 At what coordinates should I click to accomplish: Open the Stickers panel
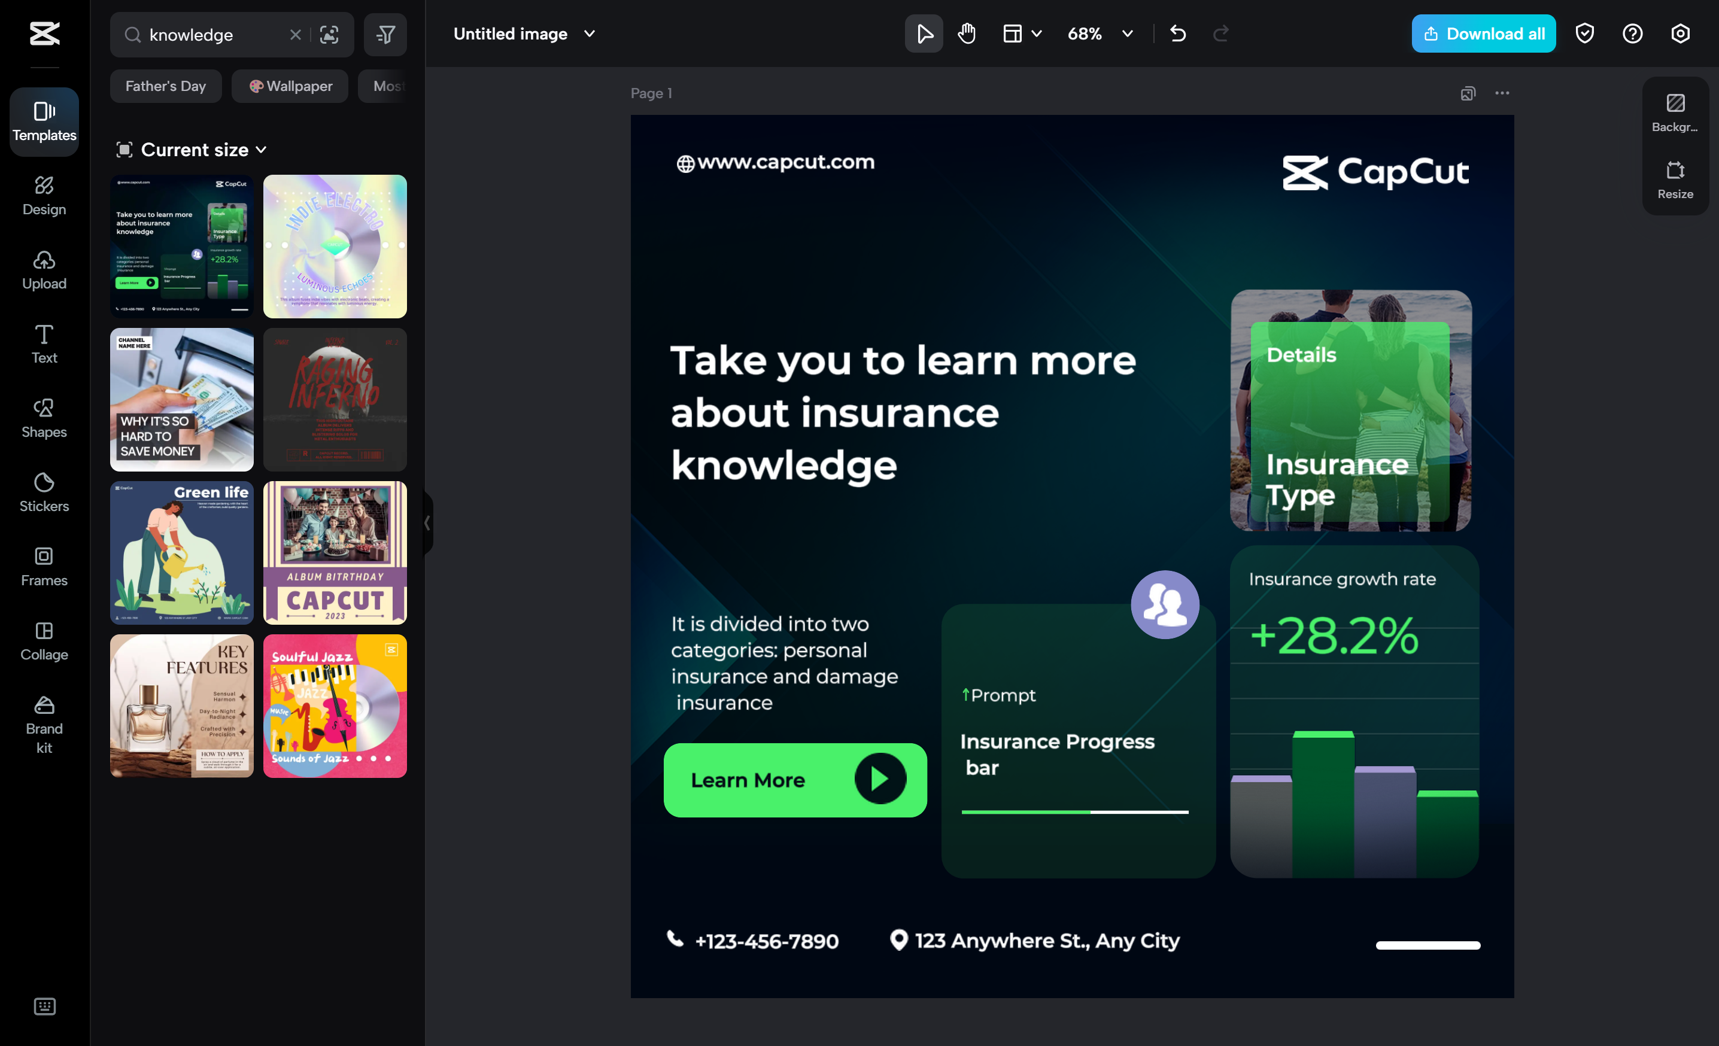click(x=43, y=492)
